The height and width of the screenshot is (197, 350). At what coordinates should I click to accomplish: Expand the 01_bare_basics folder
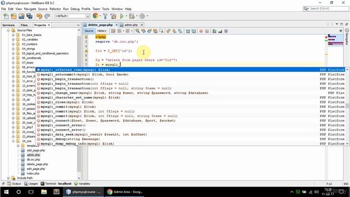coord(13,35)
